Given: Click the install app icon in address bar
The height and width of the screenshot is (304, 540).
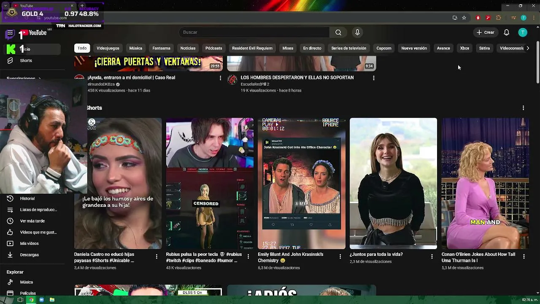Looking at the screenshot, I should (x=455, y=18).
